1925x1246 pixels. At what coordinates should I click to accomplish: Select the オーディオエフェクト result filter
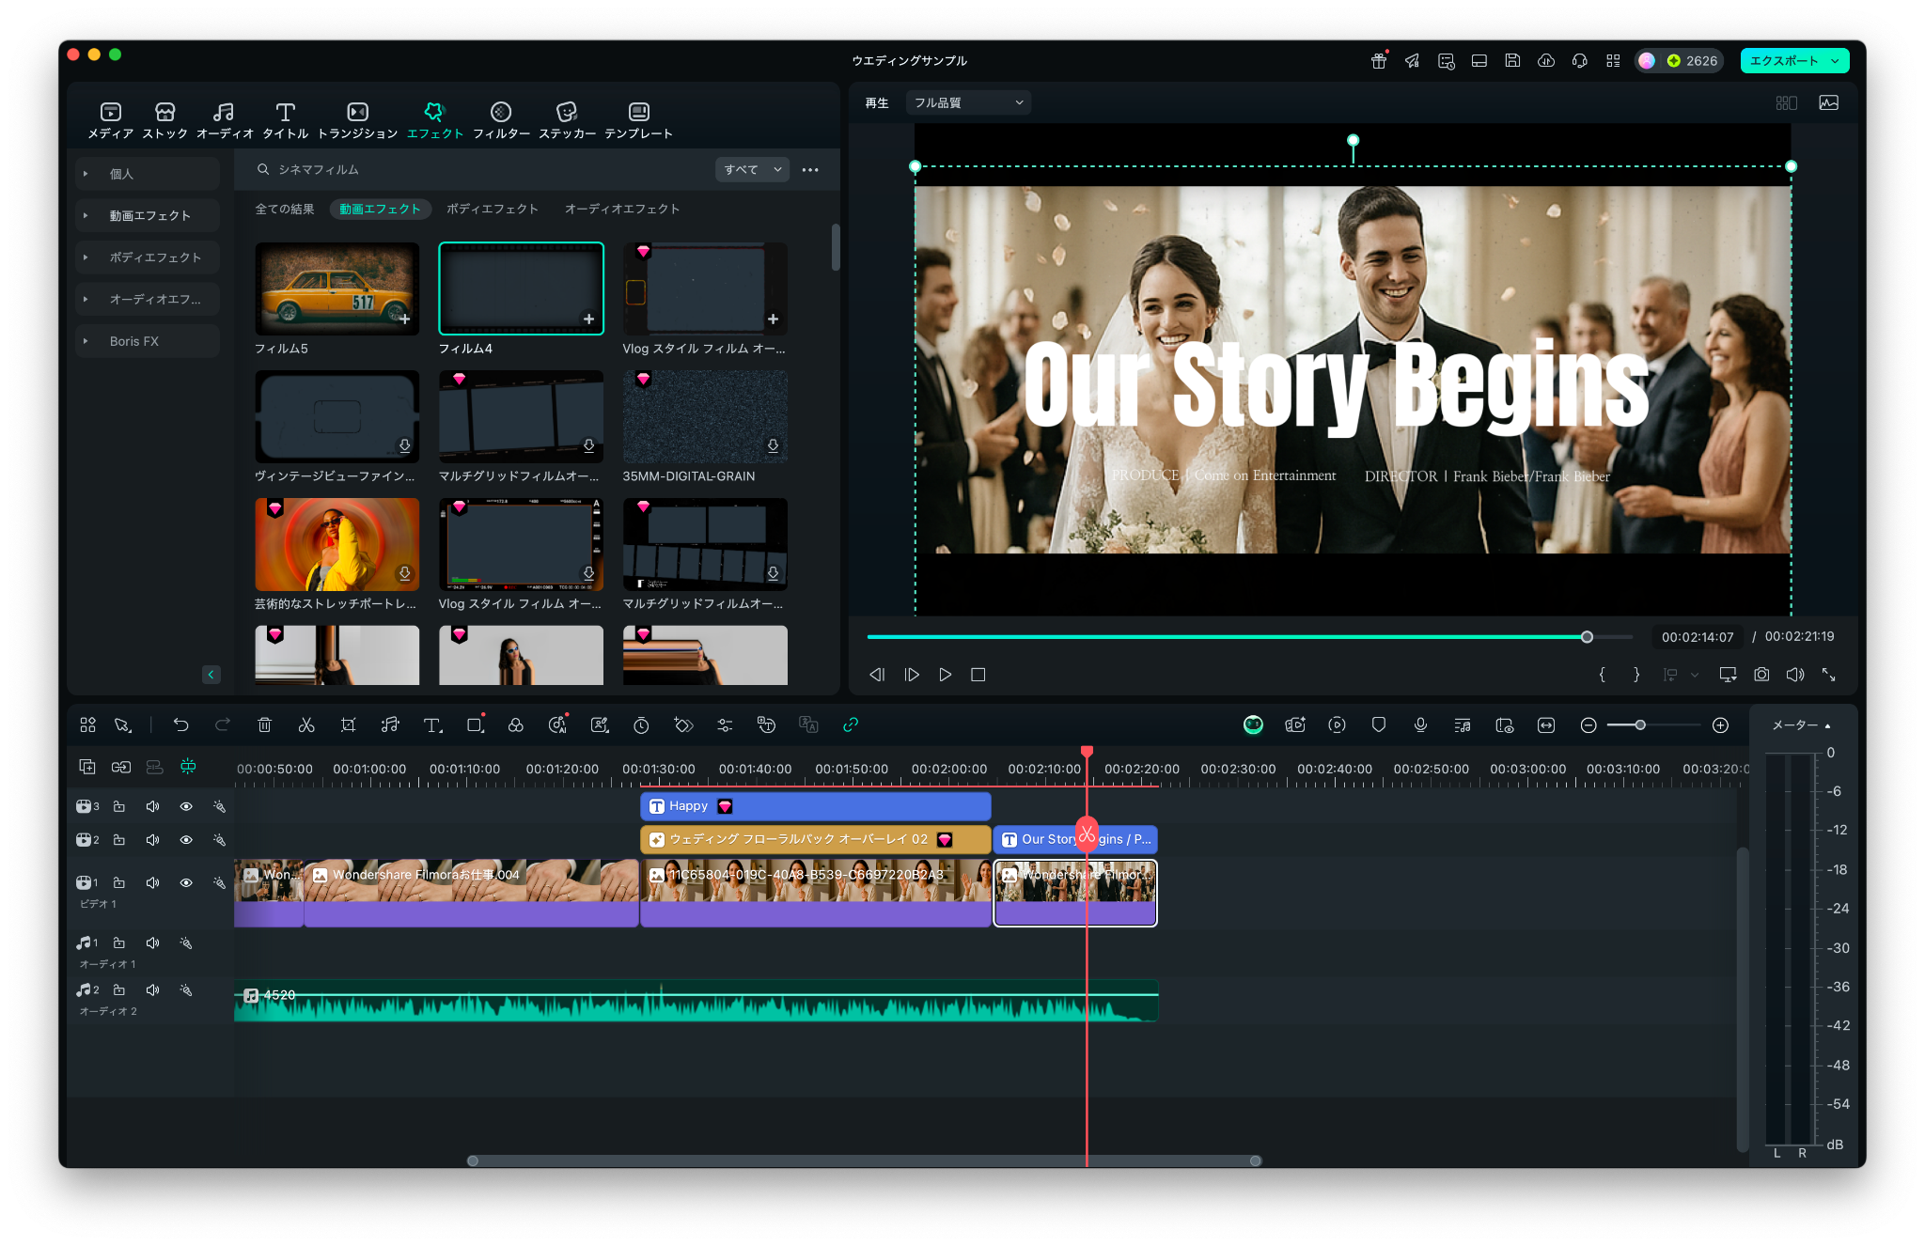(622, 209)
